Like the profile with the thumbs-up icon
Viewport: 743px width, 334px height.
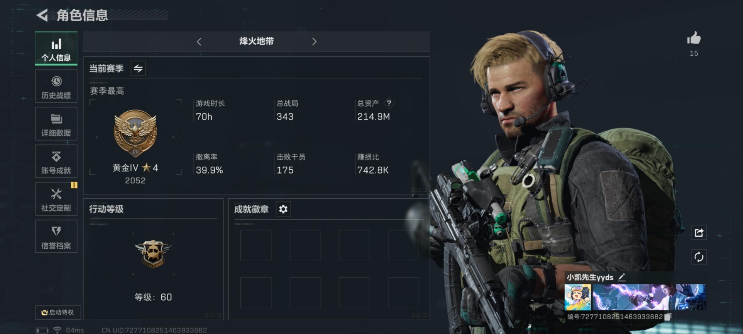pyautogui.click(x=693, y=38)
